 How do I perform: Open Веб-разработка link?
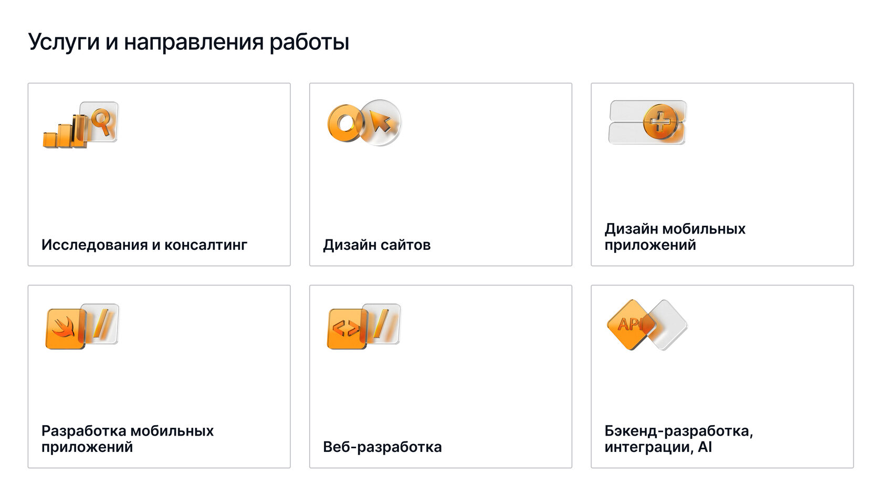382,447
